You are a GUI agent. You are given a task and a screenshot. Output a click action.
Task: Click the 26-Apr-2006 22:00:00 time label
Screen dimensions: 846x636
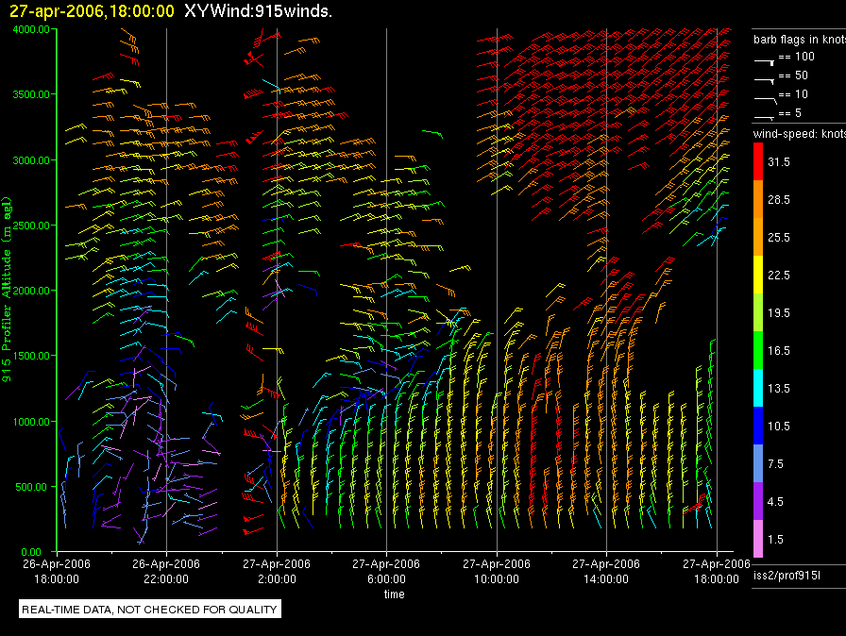click(166, 571)
